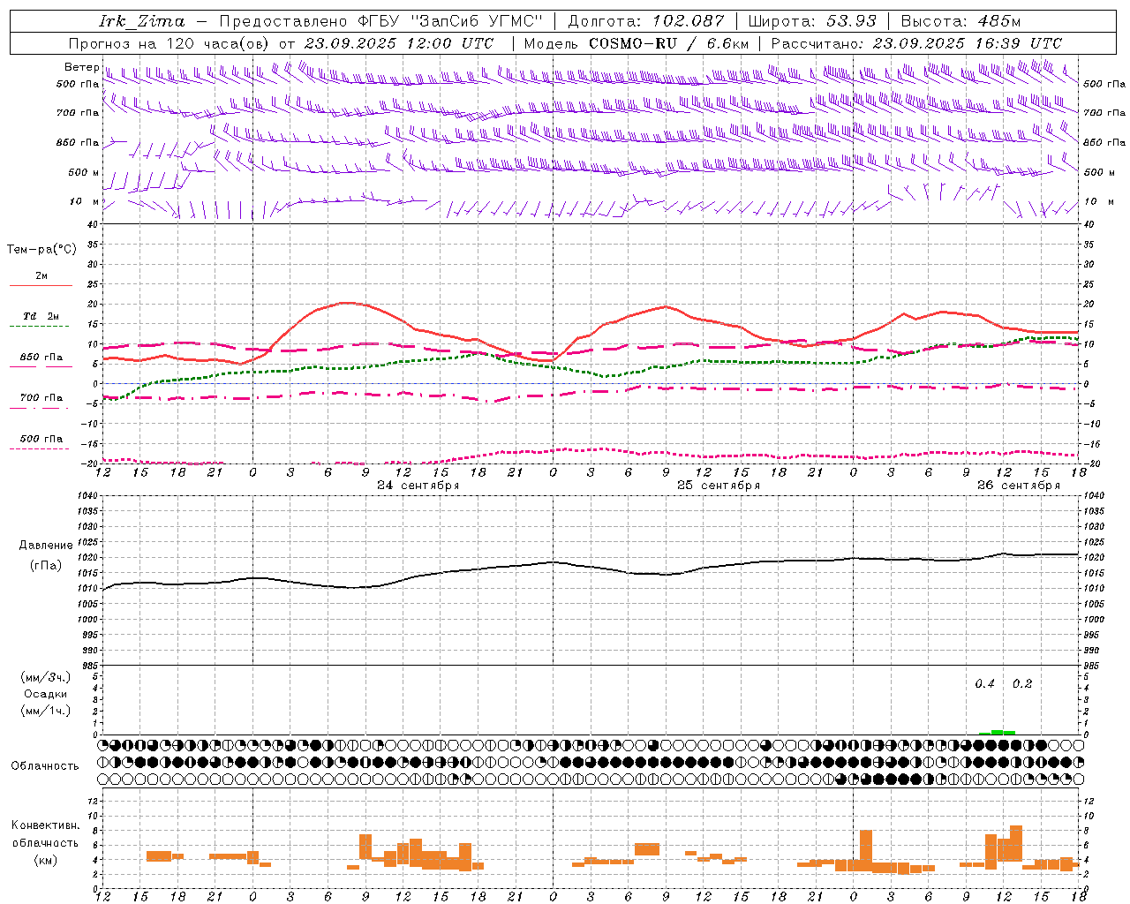Click the date label 26 сентября
The height and width of the screenshot is (904, 1130).
tap(1019, 486)
